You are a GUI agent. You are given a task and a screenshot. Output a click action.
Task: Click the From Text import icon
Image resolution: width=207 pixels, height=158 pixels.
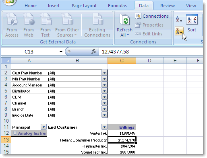click(x=46, y=25)
